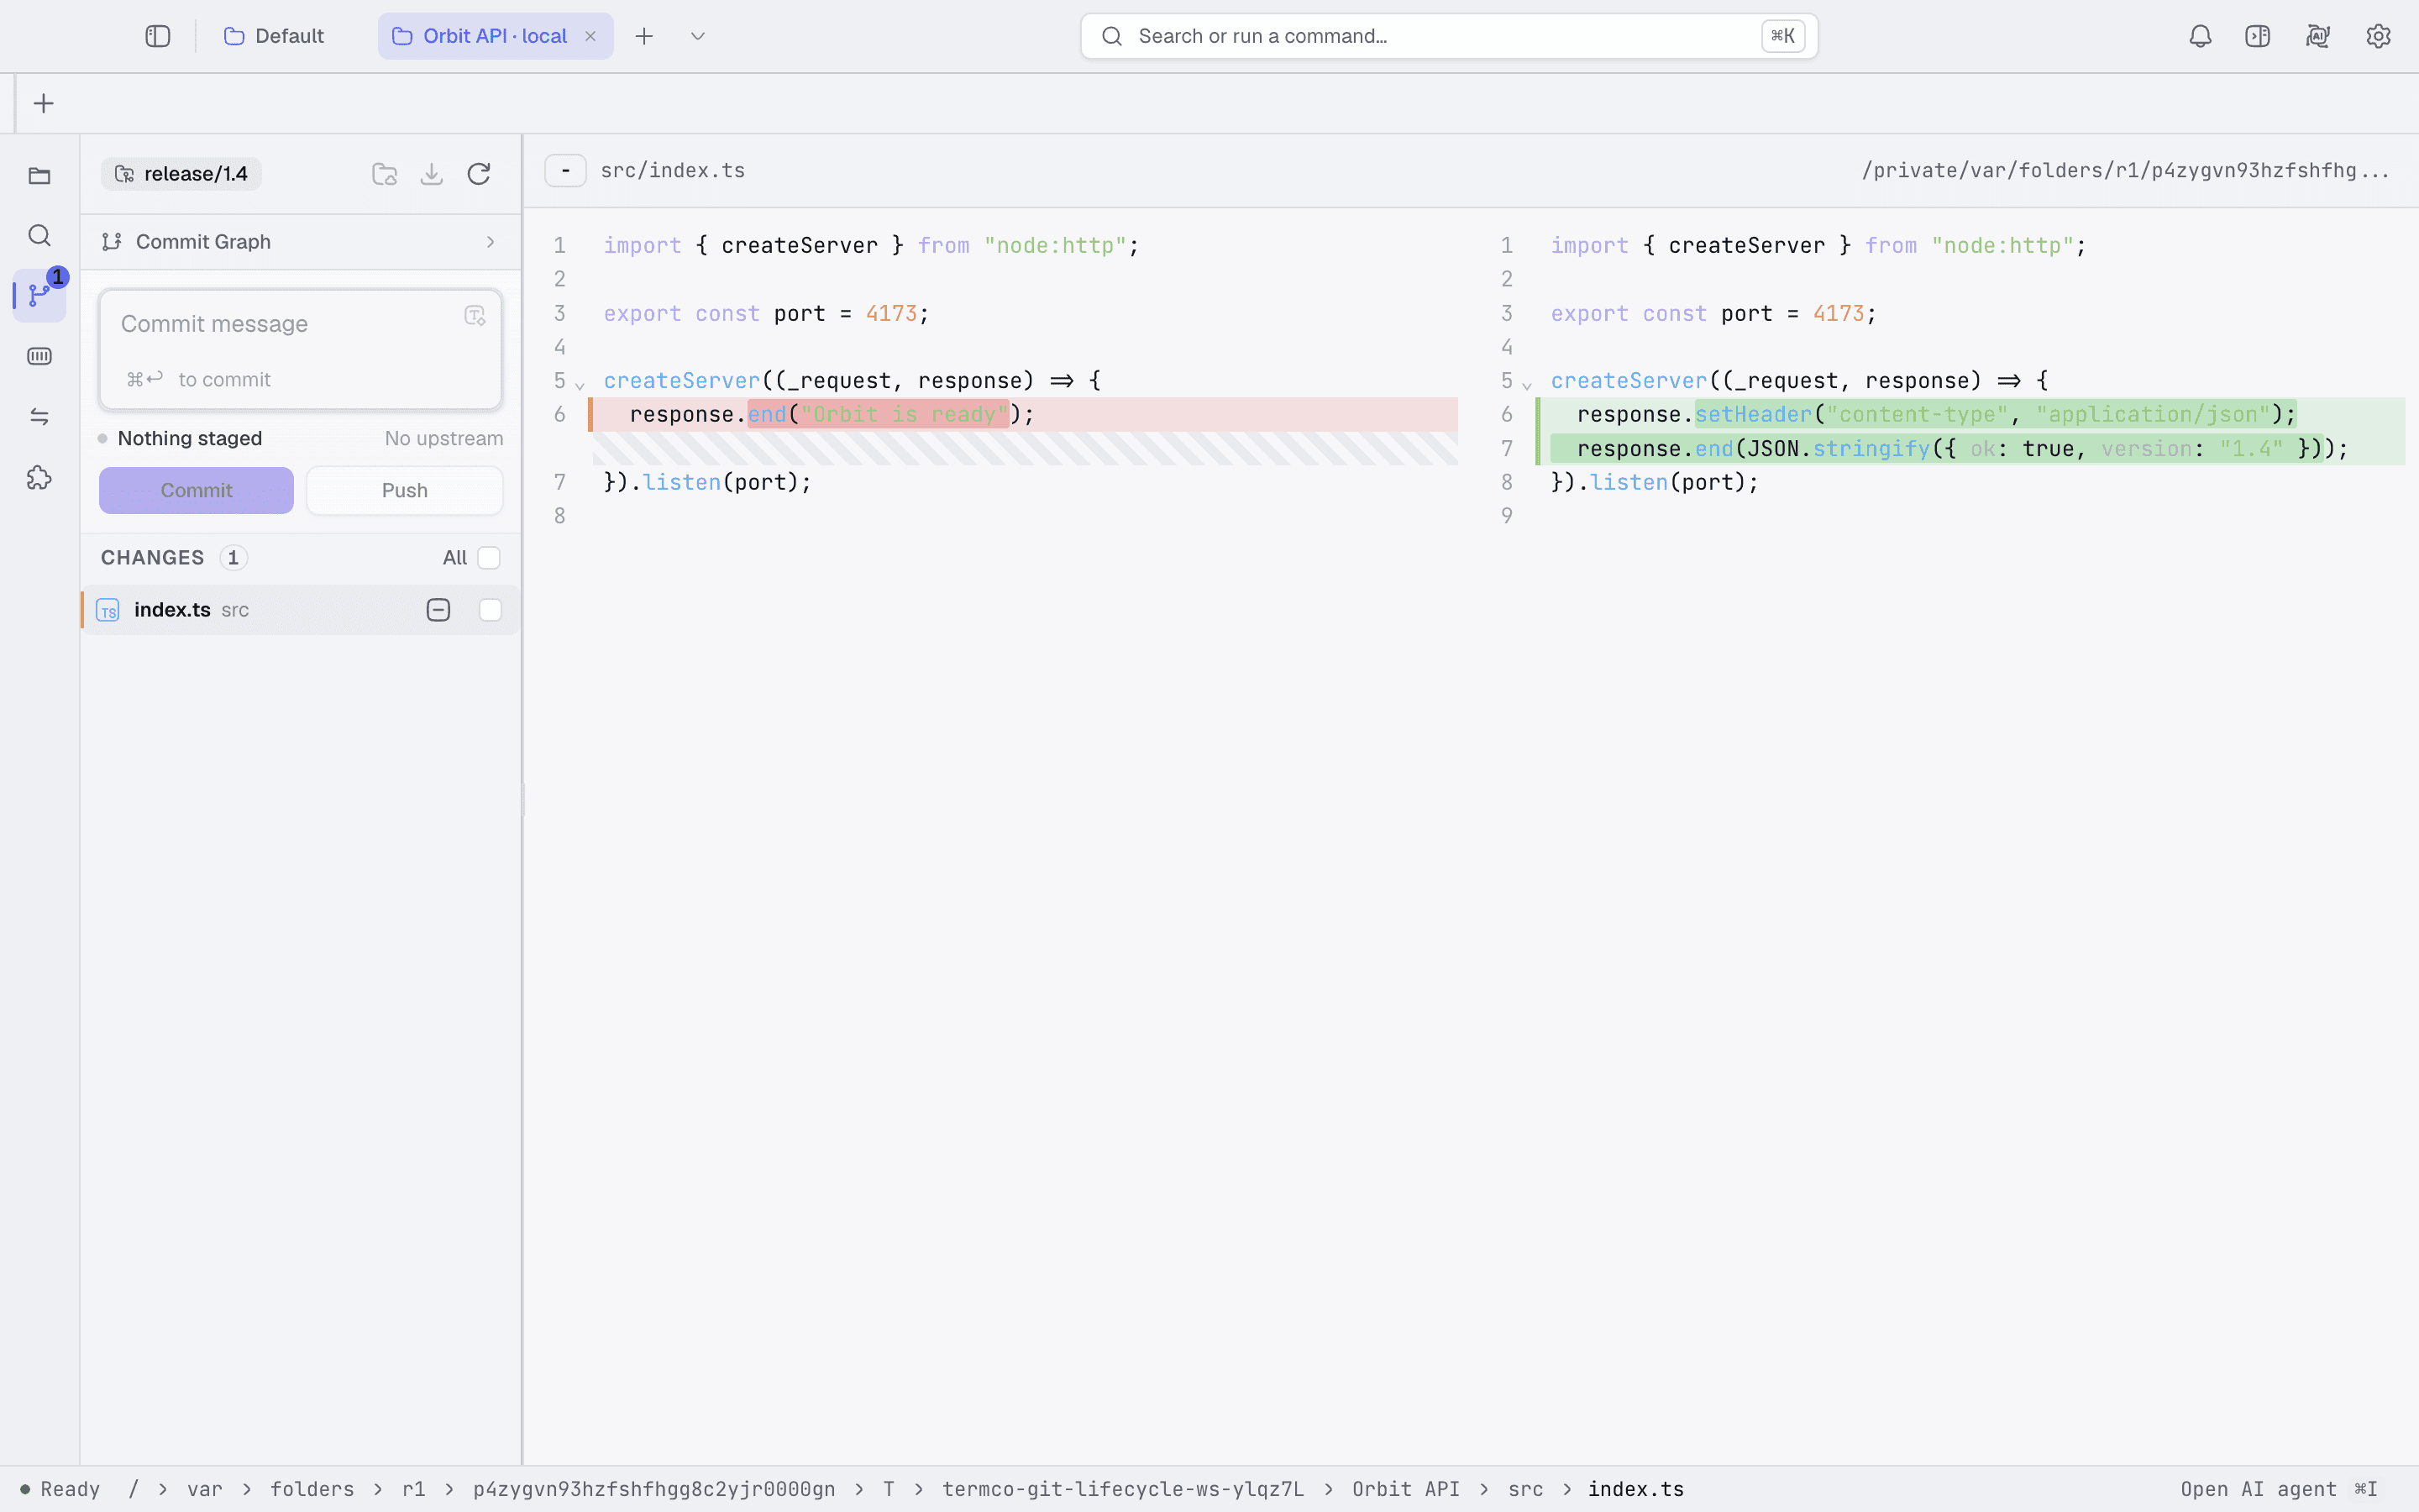Select index.ts in the changes list
2419x1512 pixels.
tap(300, 610)
